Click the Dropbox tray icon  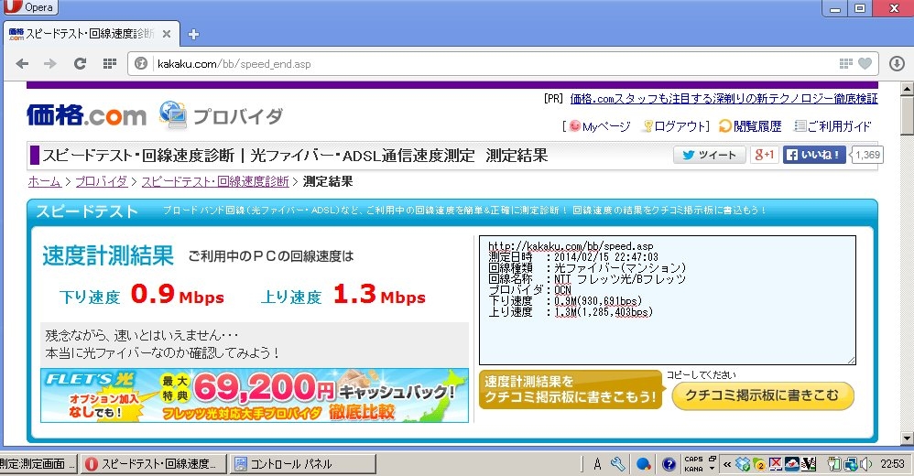[x=743, y=464]
